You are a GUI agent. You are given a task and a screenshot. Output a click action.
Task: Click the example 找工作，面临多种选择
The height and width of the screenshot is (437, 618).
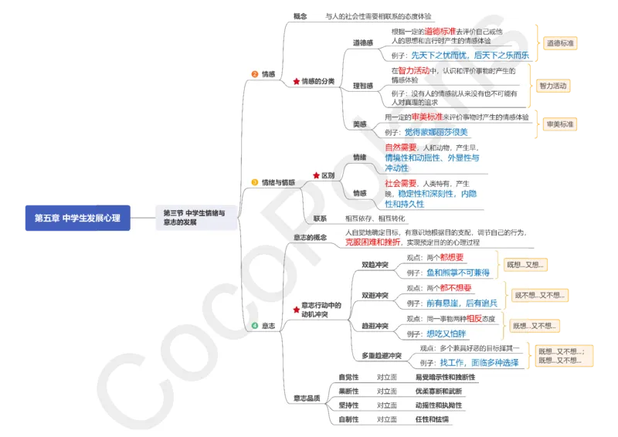click(x=479, y=363)
